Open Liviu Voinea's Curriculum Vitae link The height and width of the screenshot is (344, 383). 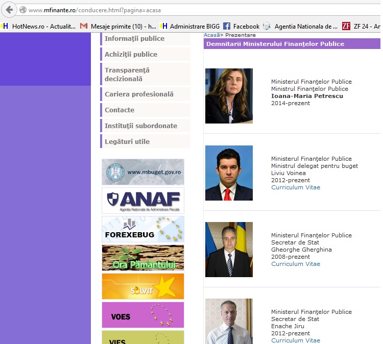pos(296,187)
